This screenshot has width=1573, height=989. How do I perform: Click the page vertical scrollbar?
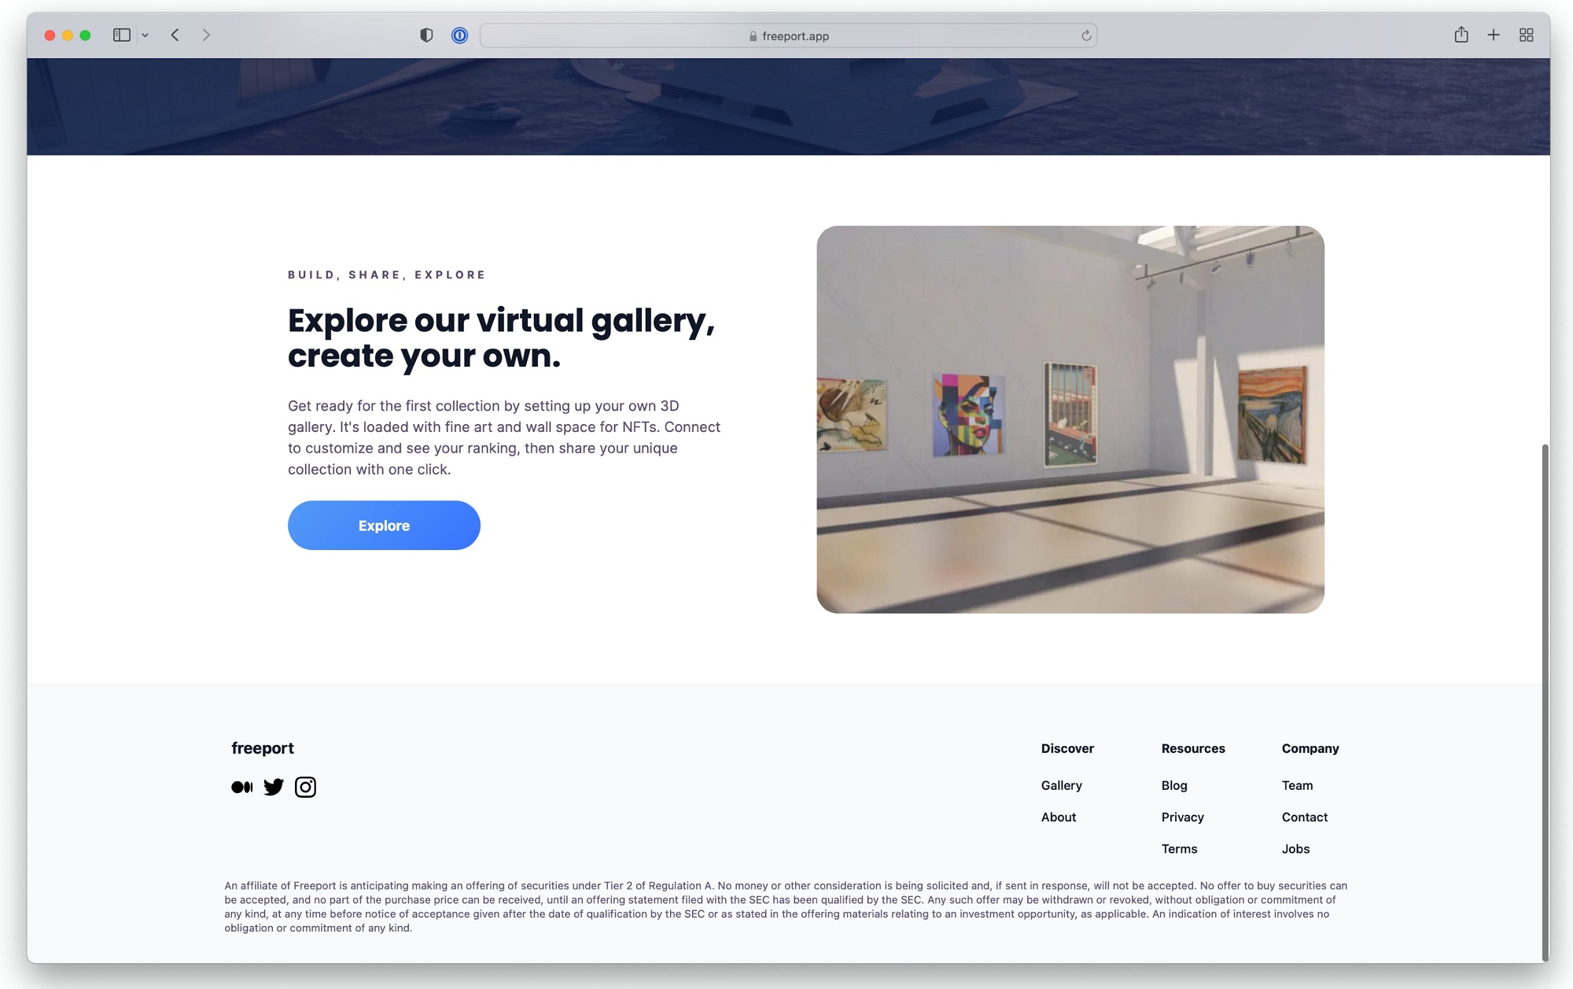click(x=1545, y=700)
